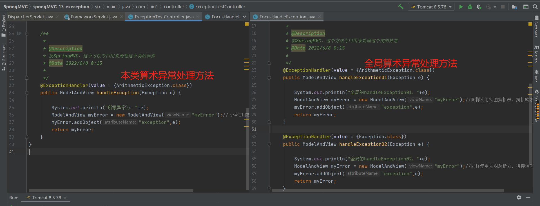
Task: Hide the Run panel with the minimize dash
Action: click(x=528, y=198)
